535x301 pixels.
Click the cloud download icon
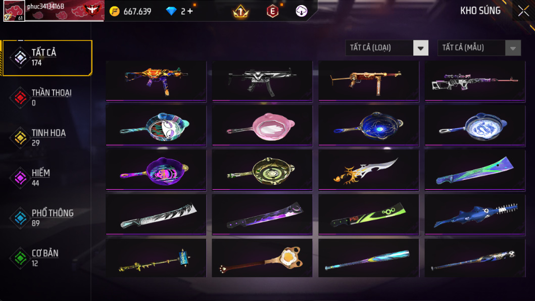point(301,11)
